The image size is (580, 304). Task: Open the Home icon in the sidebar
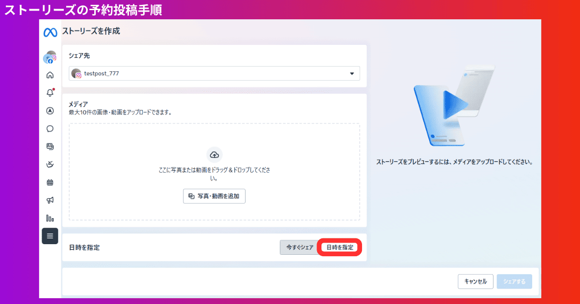coord(50,75)
